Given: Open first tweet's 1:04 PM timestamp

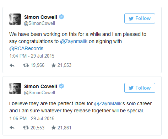Looking at the screenshot, I should coord(32,56).
